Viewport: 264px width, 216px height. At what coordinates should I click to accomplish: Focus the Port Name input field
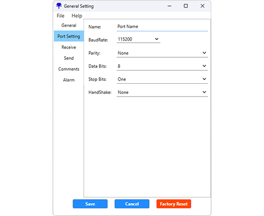click(162, 26)
